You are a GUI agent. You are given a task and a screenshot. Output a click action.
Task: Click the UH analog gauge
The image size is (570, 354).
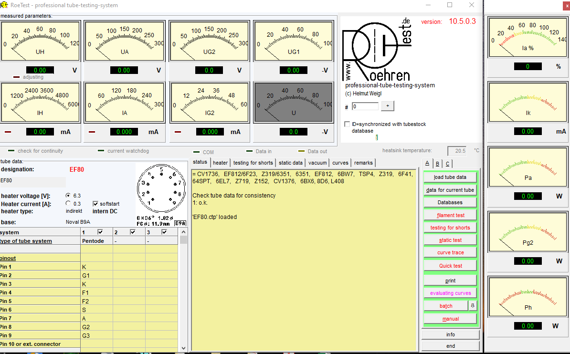click(41, 41)
